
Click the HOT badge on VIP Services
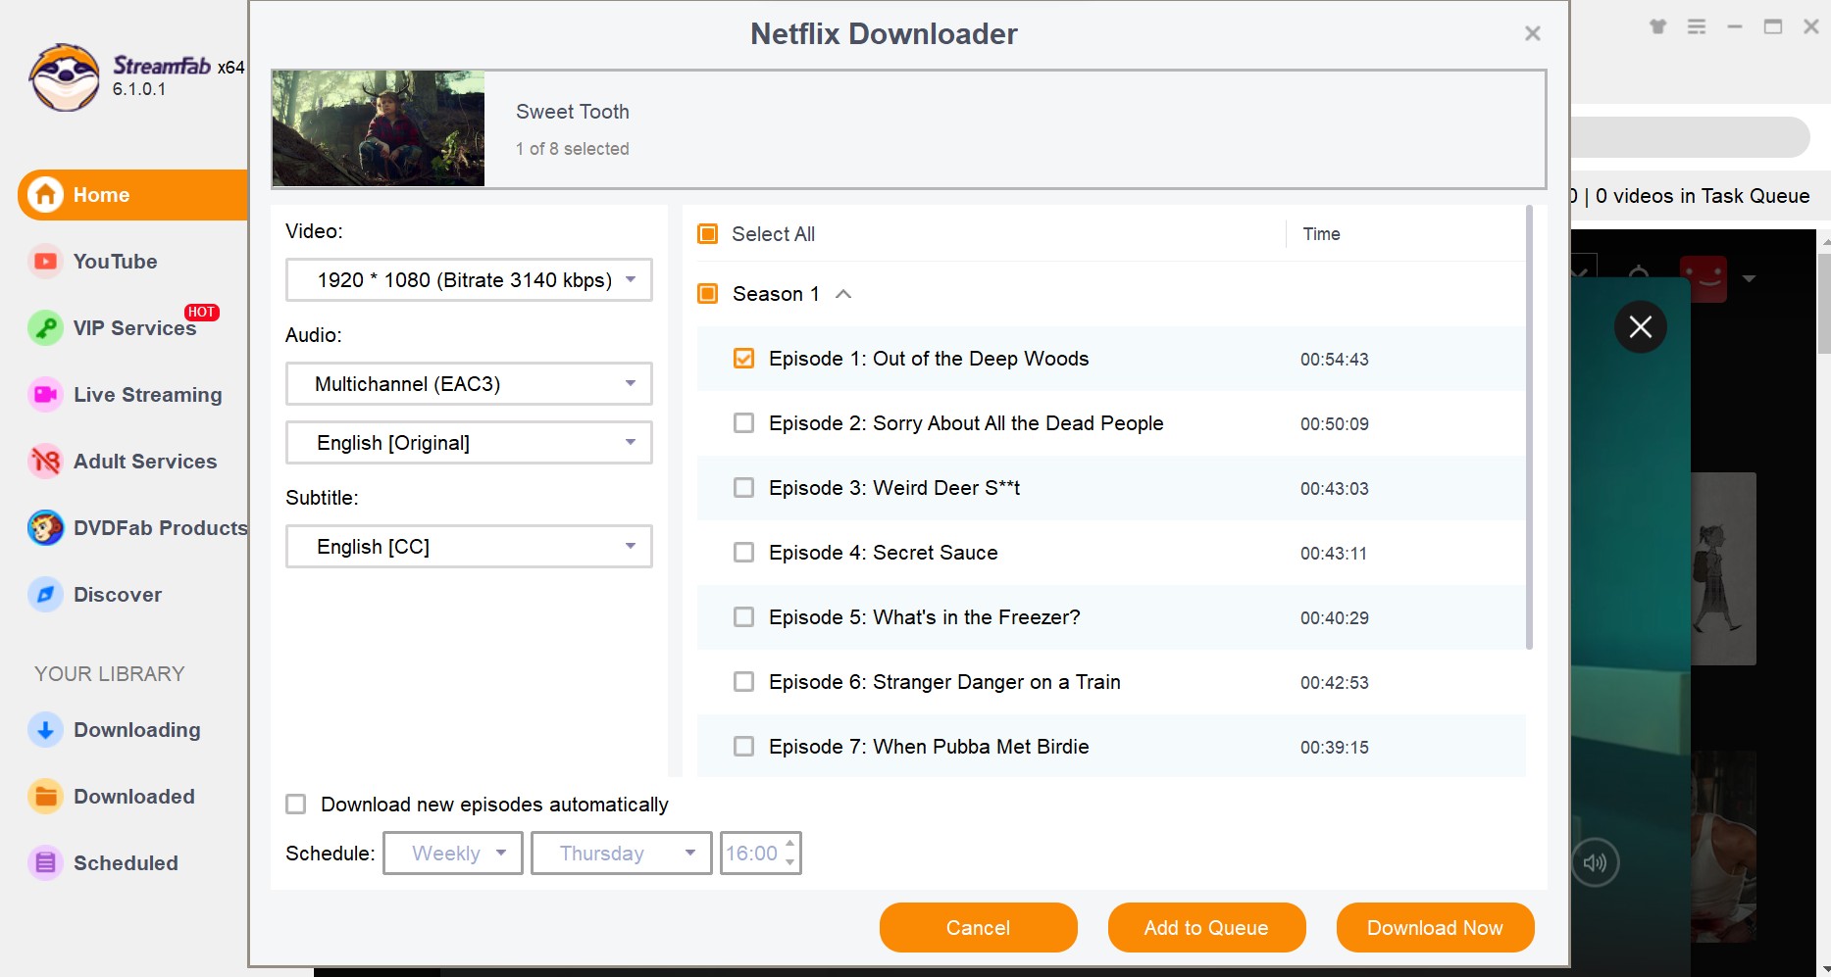click(201, 313)
